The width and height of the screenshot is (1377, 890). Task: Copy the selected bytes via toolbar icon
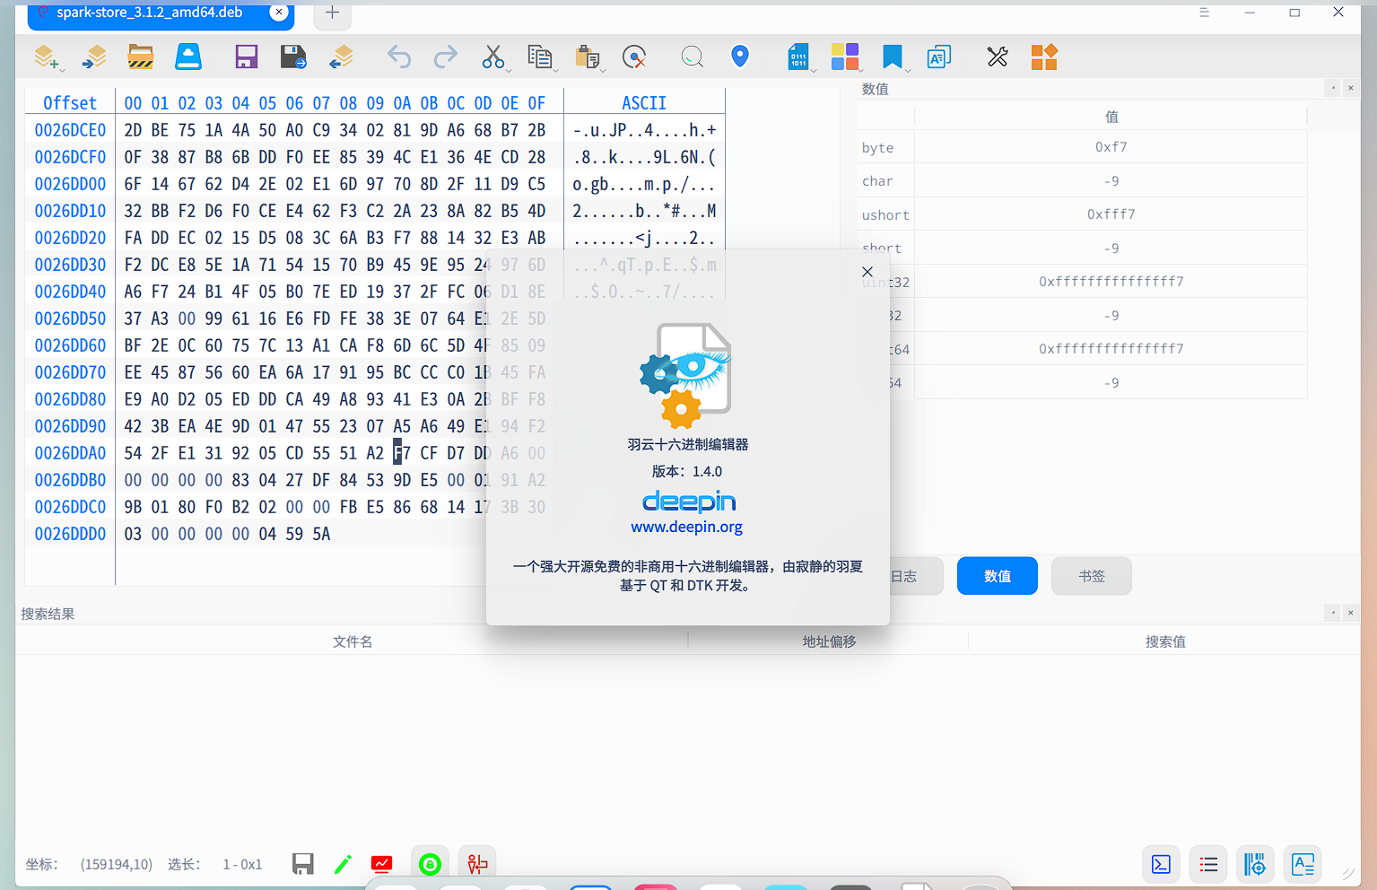click(x=541, y=56)
